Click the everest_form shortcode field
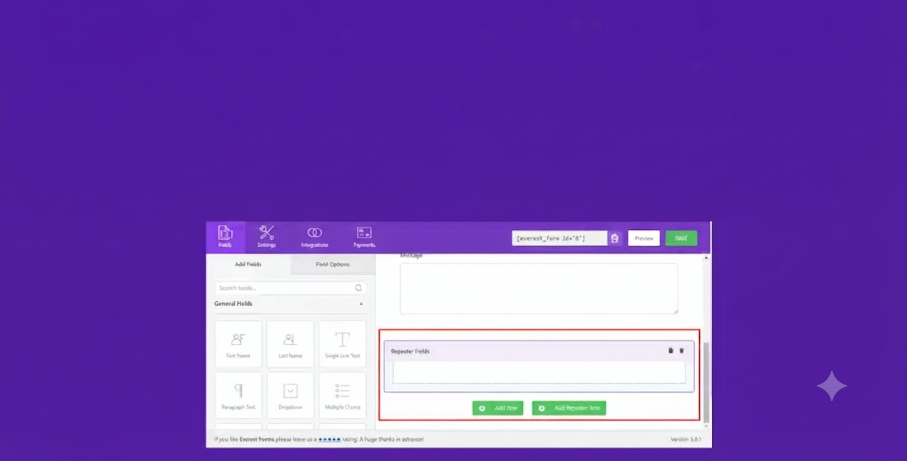 [x=559, y=238]
